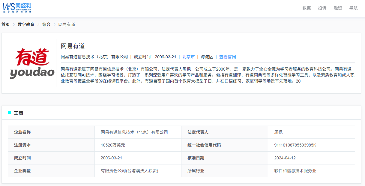Select the 企业名称 table label

[x=22, y=132]
